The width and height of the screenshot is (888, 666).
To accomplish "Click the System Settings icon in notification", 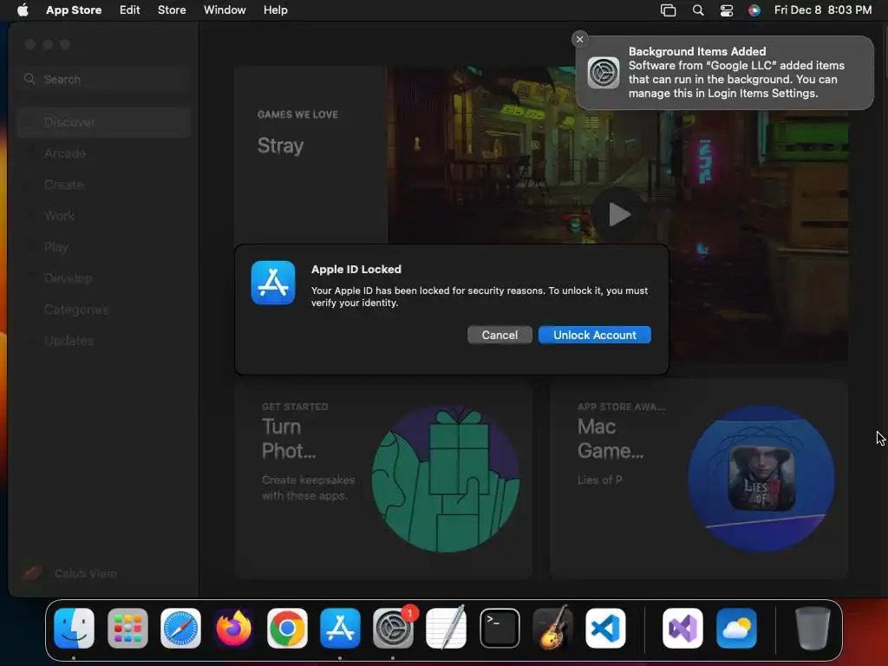I will [x=604, y=73].
